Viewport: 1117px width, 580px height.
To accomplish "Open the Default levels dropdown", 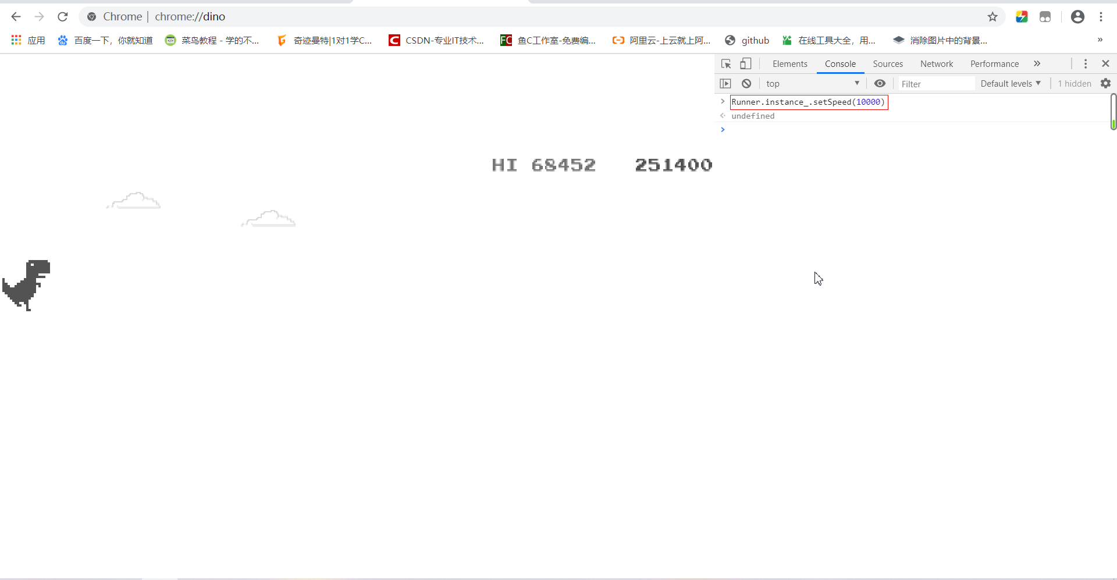I will click(1010, 83).
